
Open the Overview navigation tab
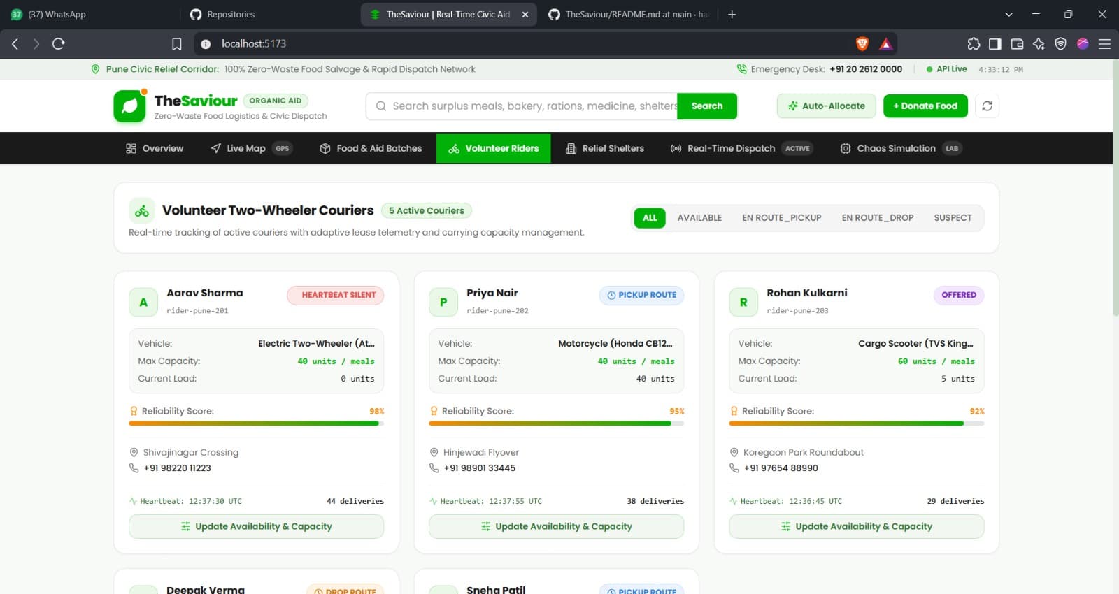pyautogui.click(x=155, y=148)
